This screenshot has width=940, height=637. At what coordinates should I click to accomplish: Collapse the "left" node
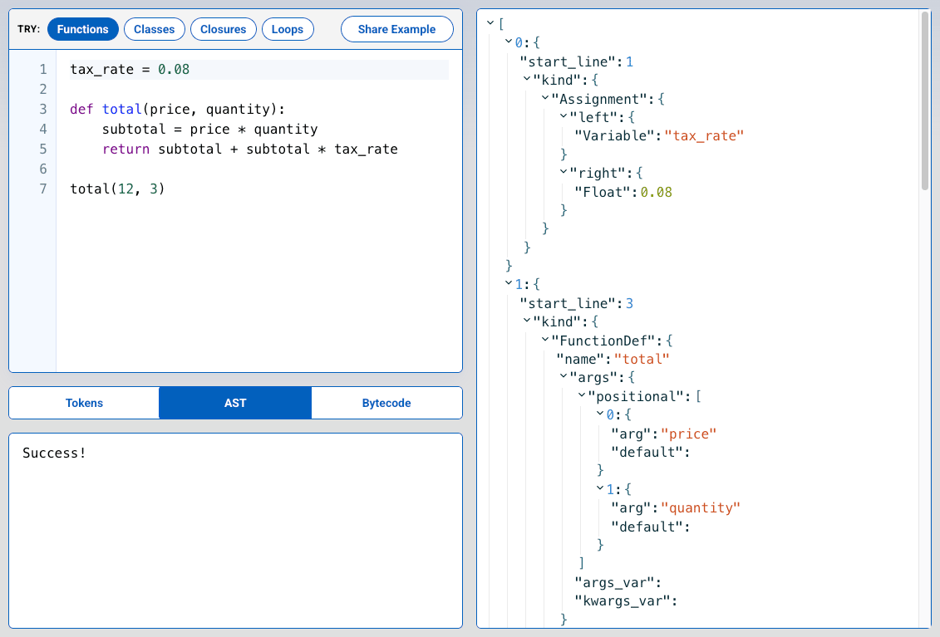(x=564, y=115)
